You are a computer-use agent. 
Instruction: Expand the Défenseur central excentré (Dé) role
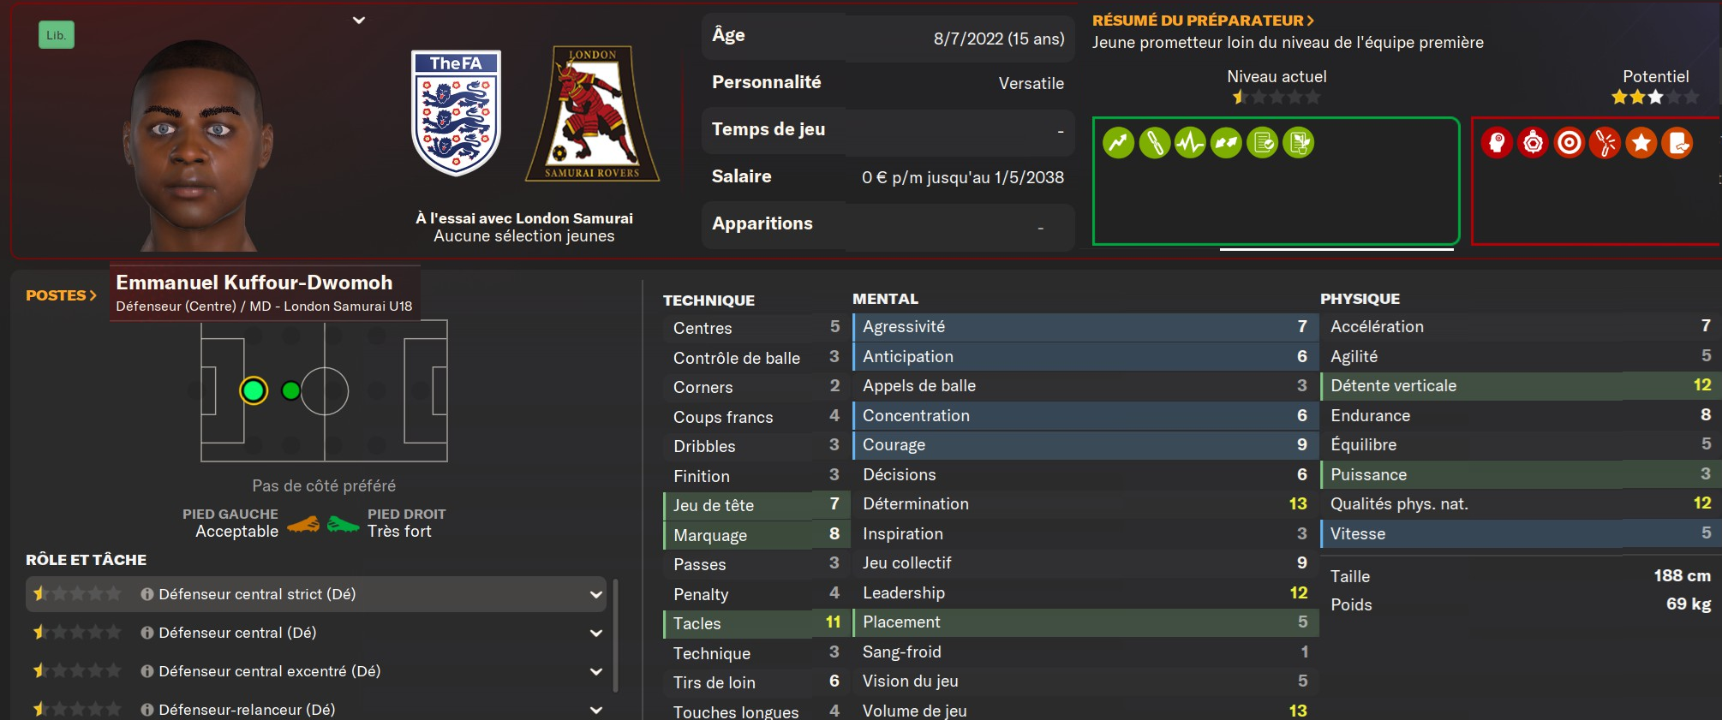596,671
